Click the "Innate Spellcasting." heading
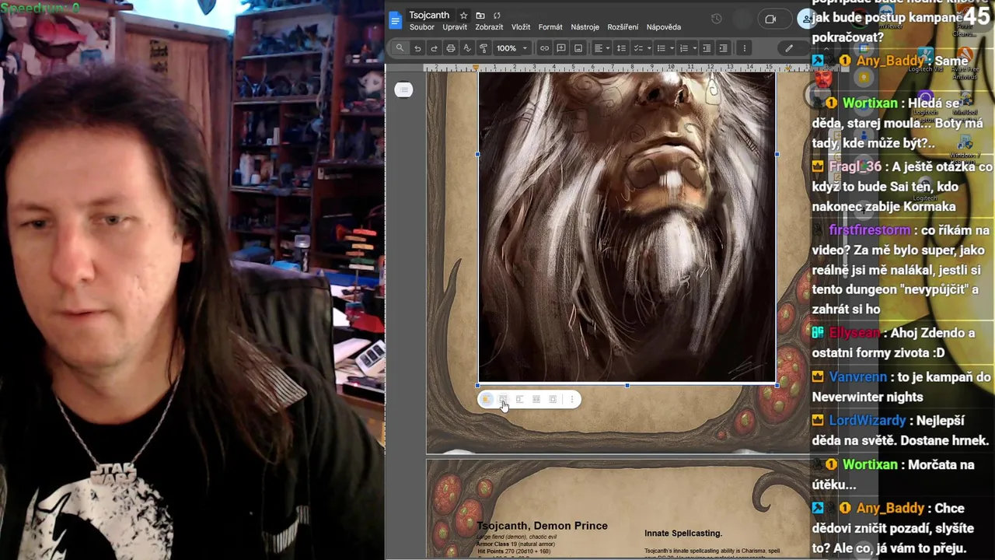This screenshot has width=995, height=560. (x=683, y=534)
